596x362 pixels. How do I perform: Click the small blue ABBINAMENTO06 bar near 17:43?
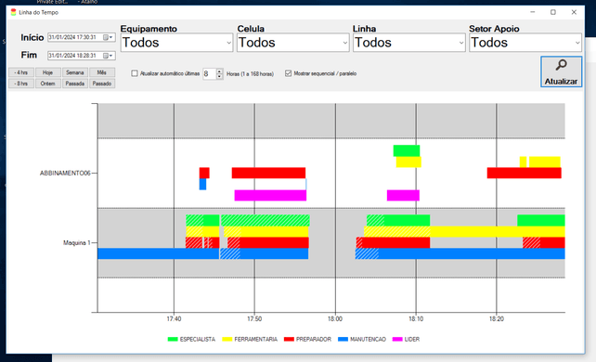coord(202,184)
